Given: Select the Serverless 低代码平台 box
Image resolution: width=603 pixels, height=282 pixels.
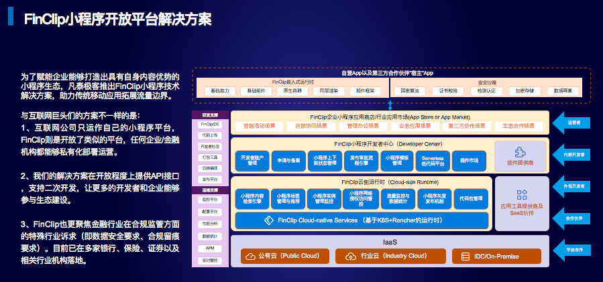Looking at the screenshot, I should click(x=433, y=161).
